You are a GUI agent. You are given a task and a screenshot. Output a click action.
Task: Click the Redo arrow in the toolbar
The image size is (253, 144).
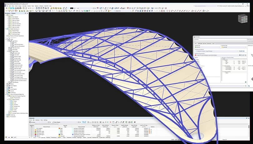[x=32, y=8]
